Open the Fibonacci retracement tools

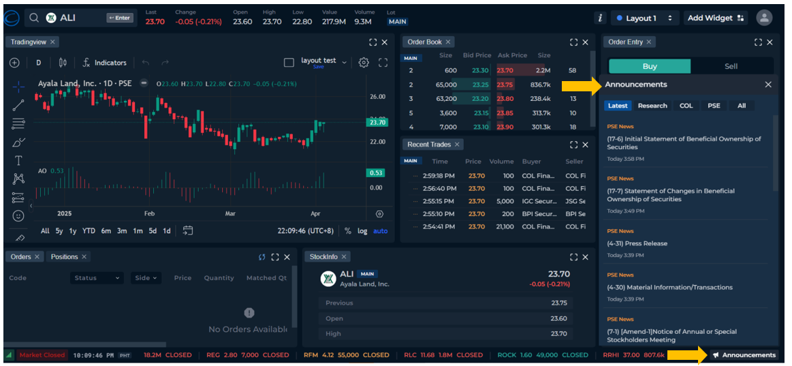click(x=18, y=123)
